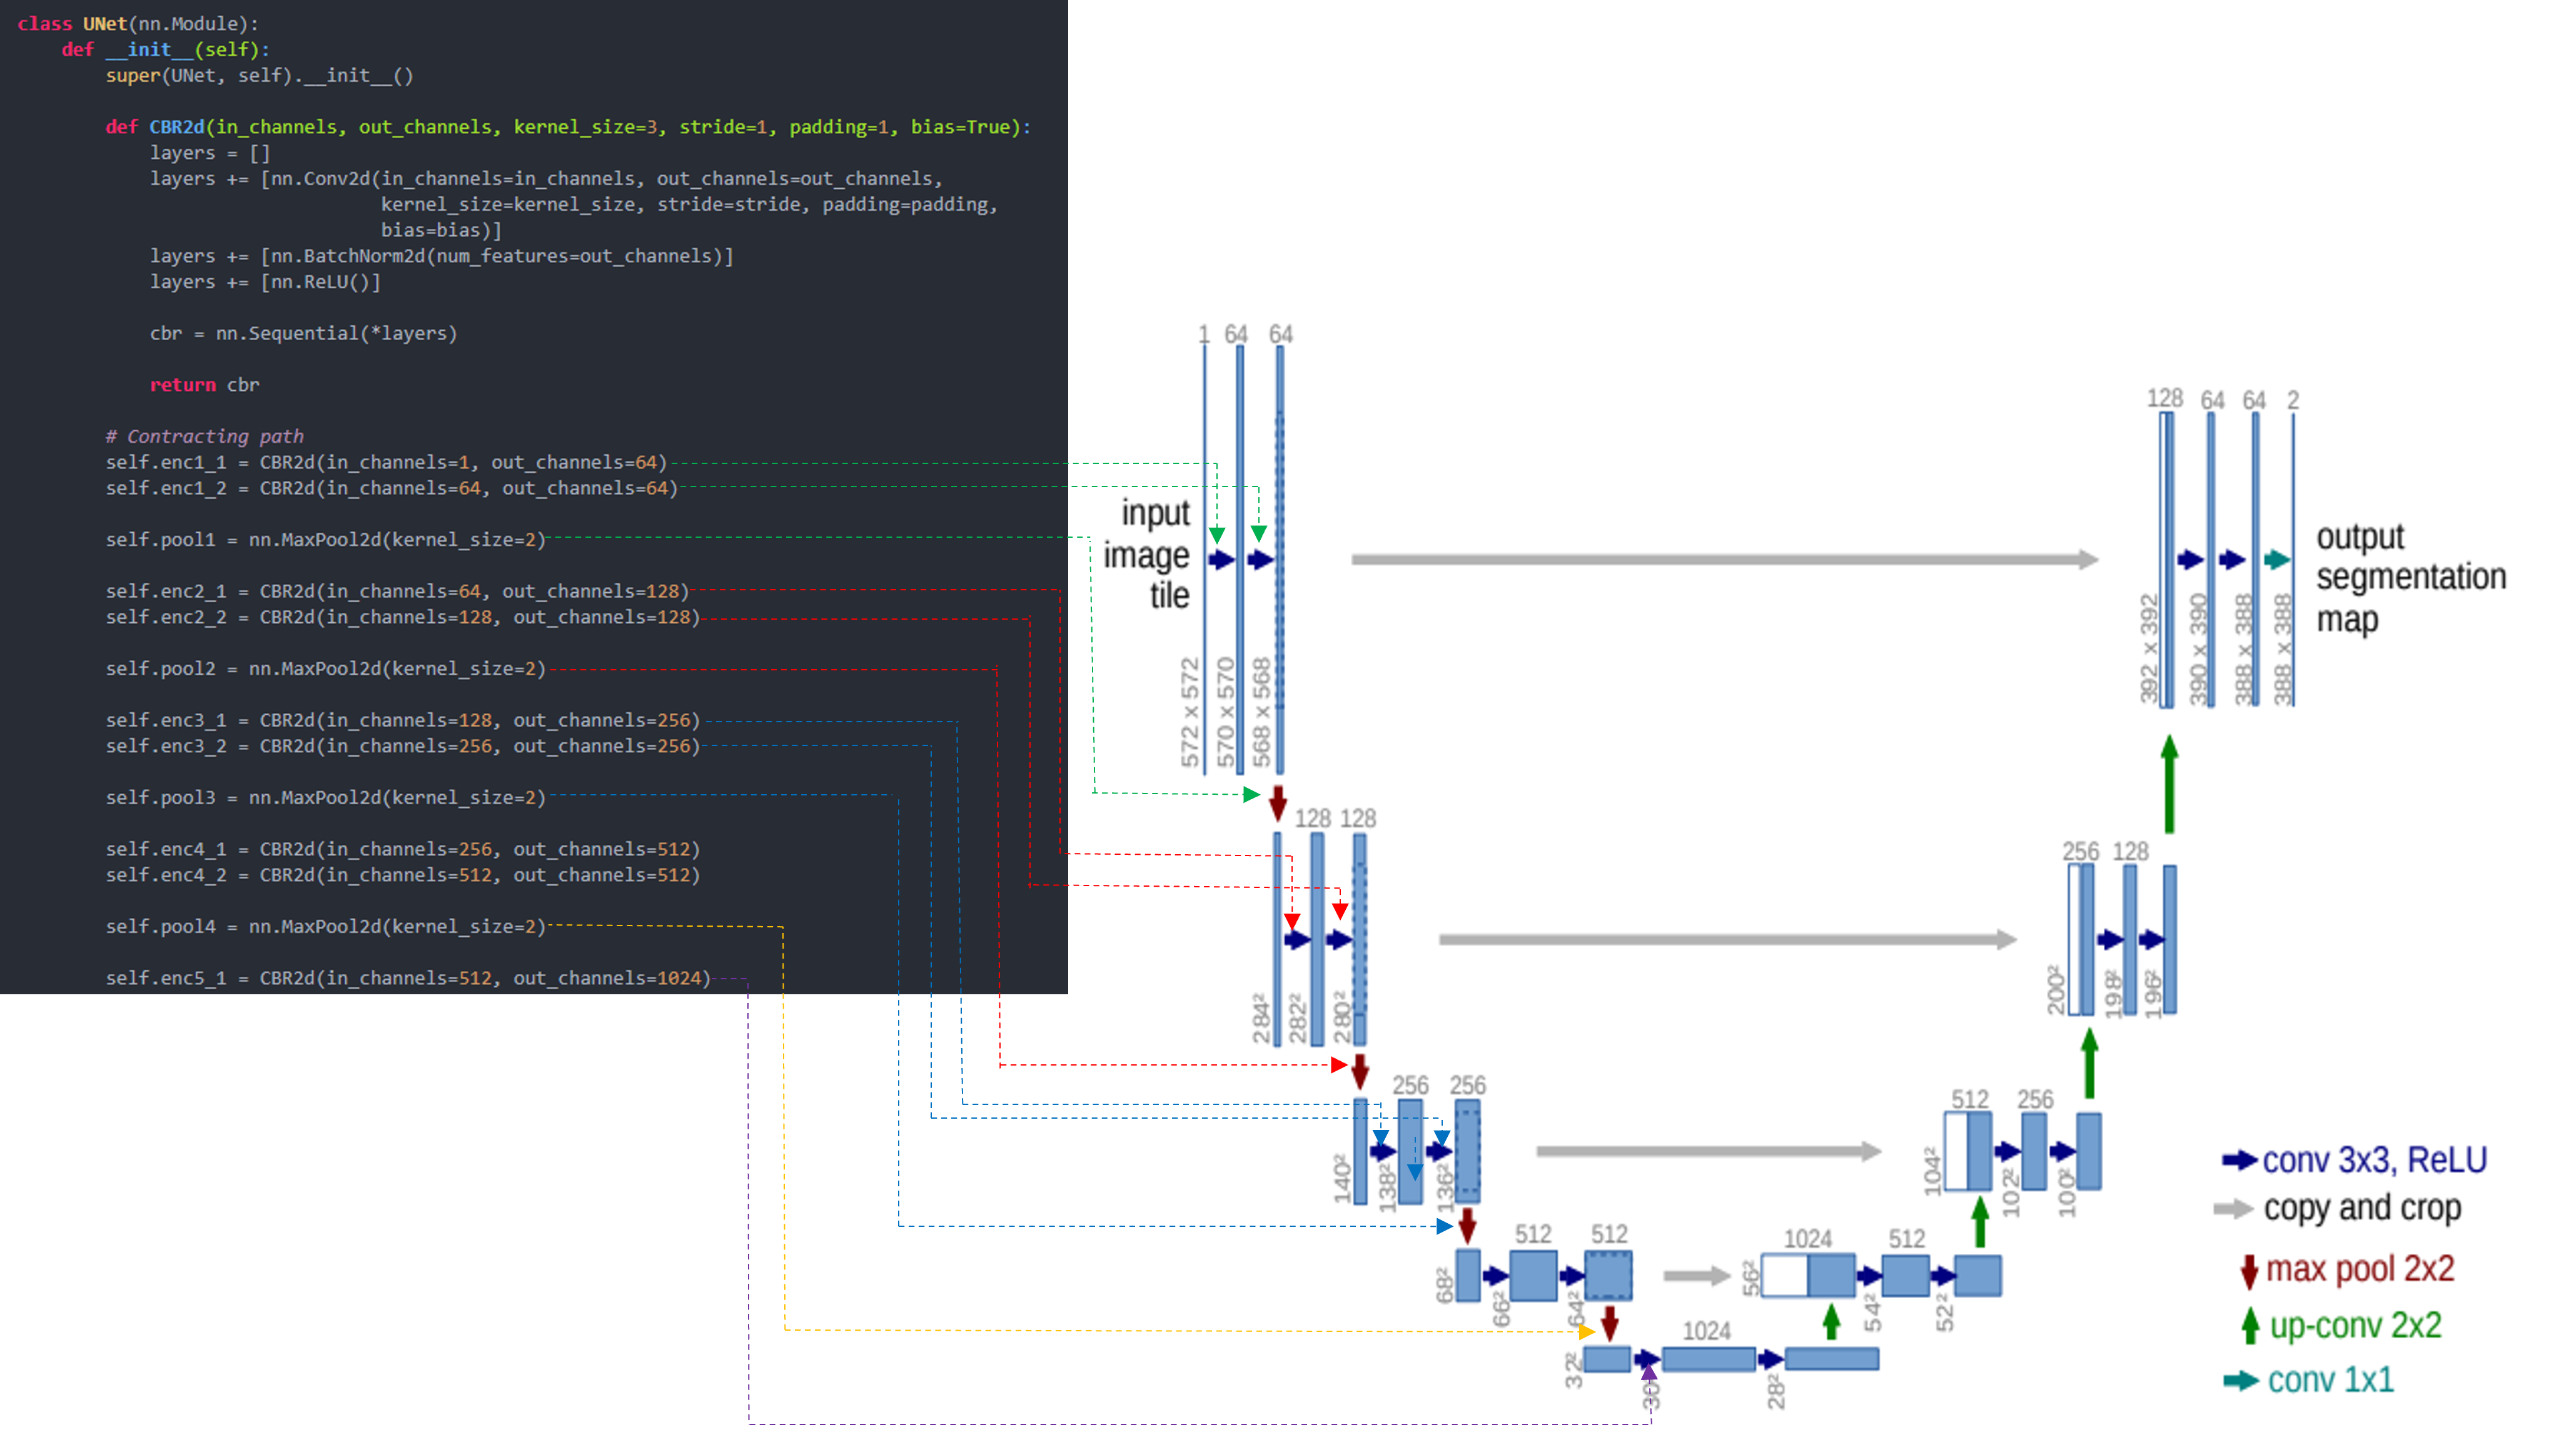Click the red max pool arrow below the 568 x 568 block
This screenshot has width=2576, height=1437.
1277,802
